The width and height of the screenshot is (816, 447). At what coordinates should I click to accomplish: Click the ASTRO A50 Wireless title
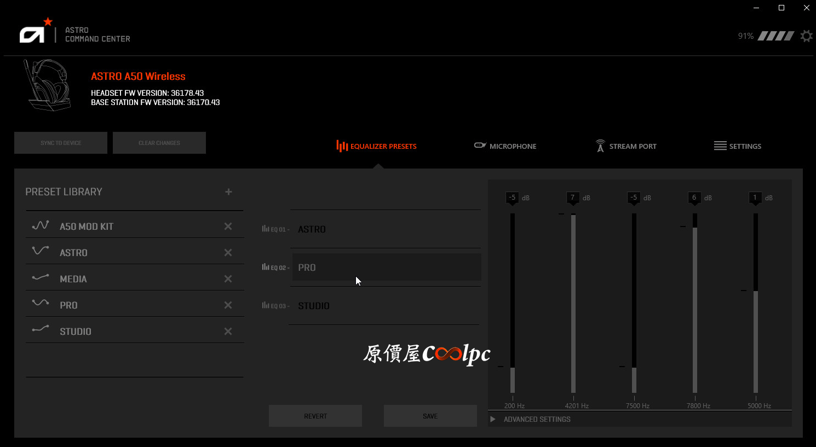click(138, 76)
